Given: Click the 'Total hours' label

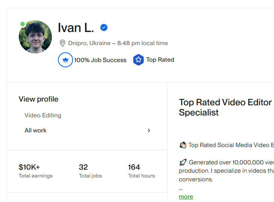Looking at the screenshot, I should pos(142,176).
